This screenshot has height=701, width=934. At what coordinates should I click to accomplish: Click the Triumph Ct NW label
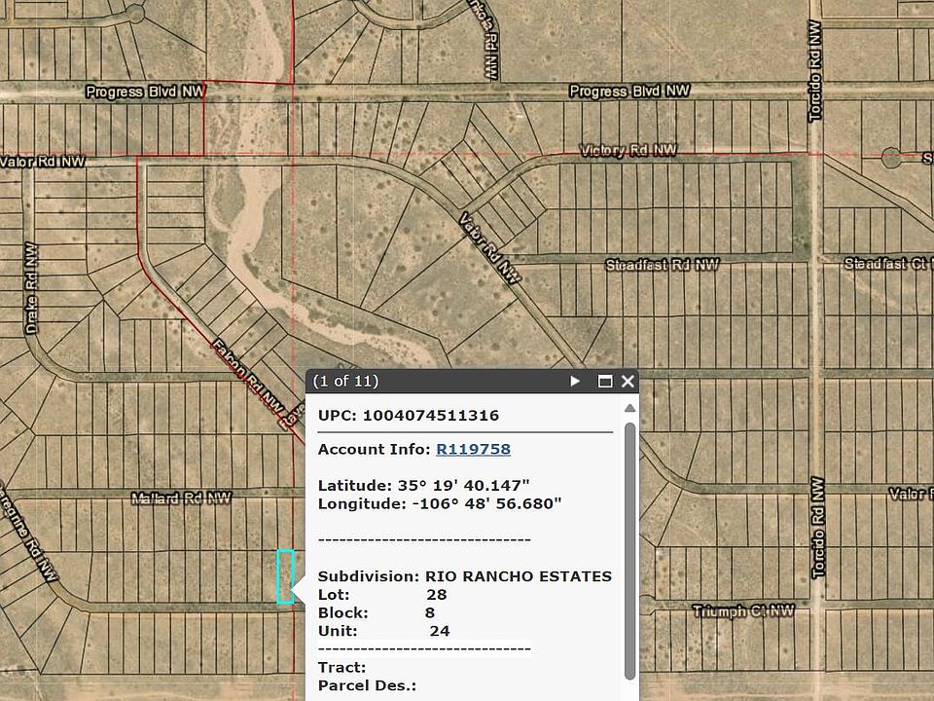743,611
